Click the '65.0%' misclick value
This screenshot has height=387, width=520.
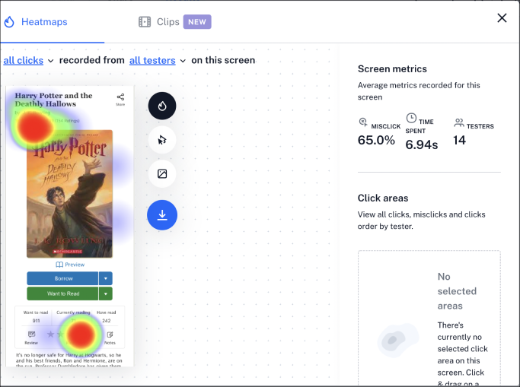point(376,141)
